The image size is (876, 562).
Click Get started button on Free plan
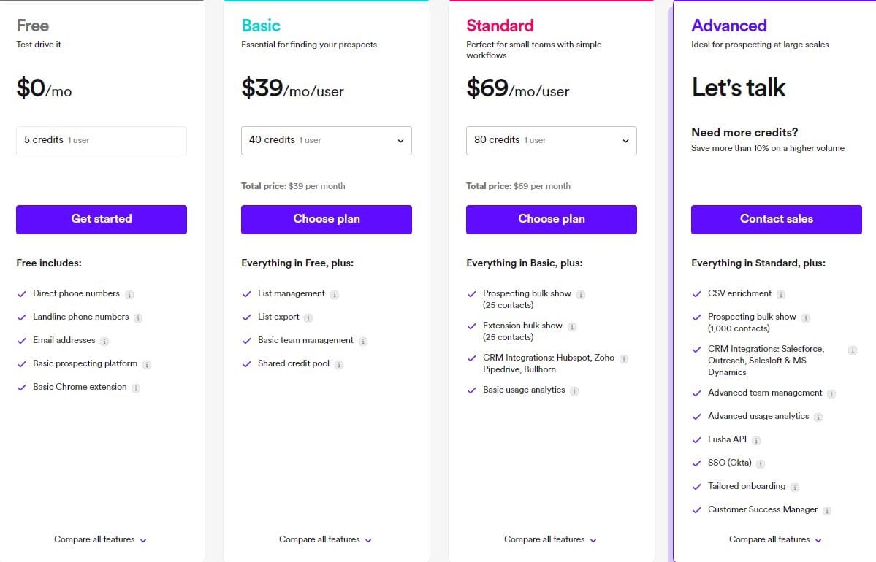pos(102,220)
